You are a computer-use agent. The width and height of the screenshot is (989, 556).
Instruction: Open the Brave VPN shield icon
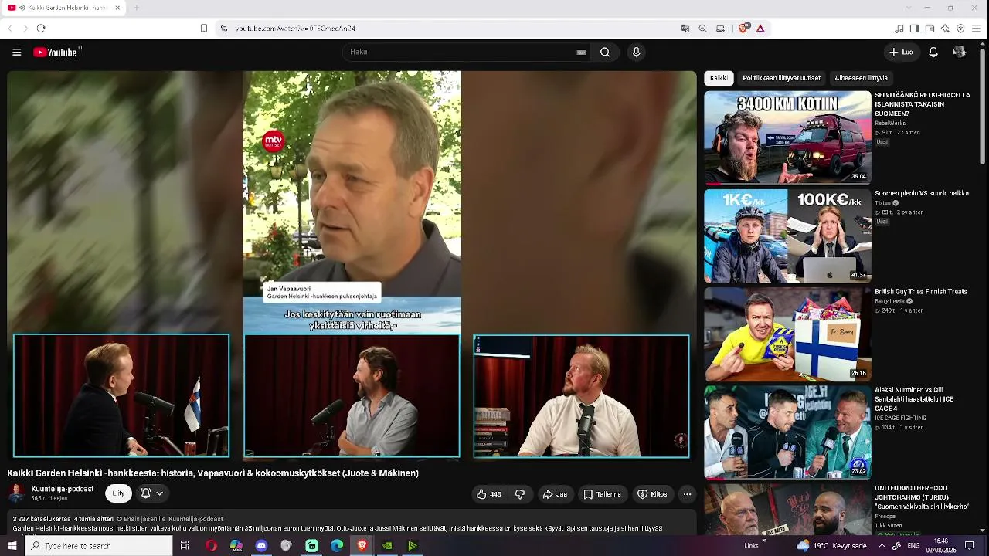[960, 29]
